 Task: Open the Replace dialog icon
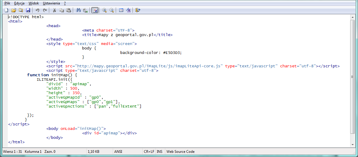(86, 10)
